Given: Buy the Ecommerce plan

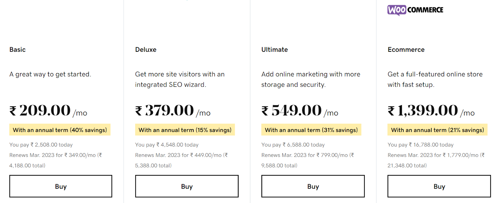Looking at the screenshot, I should click(x=439, y=186).
